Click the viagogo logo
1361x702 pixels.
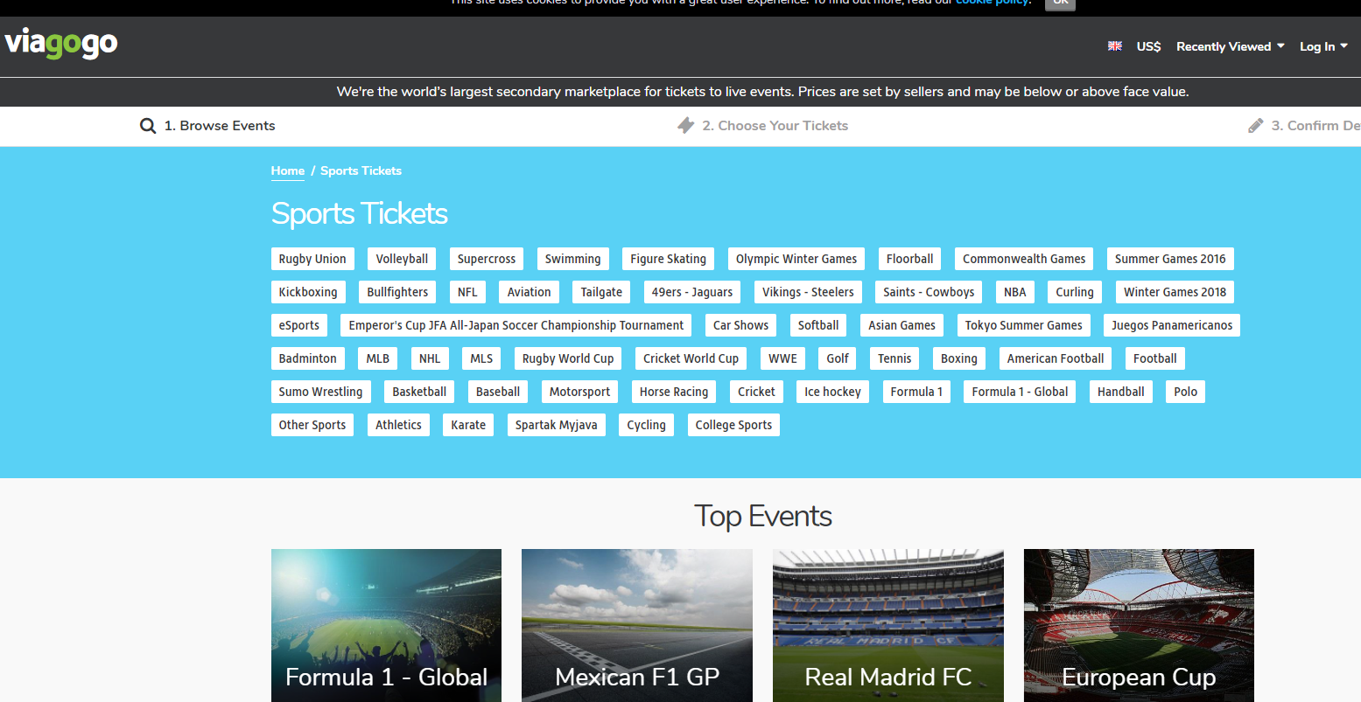point(60,43)
